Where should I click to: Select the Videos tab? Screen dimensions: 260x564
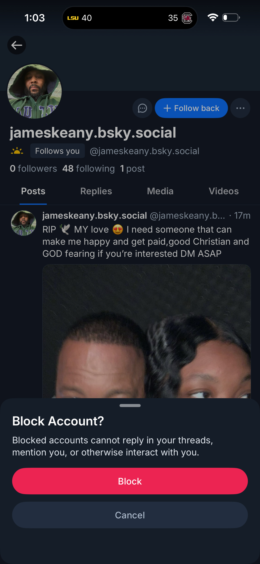pyautogui.click(x=224, y=191)
